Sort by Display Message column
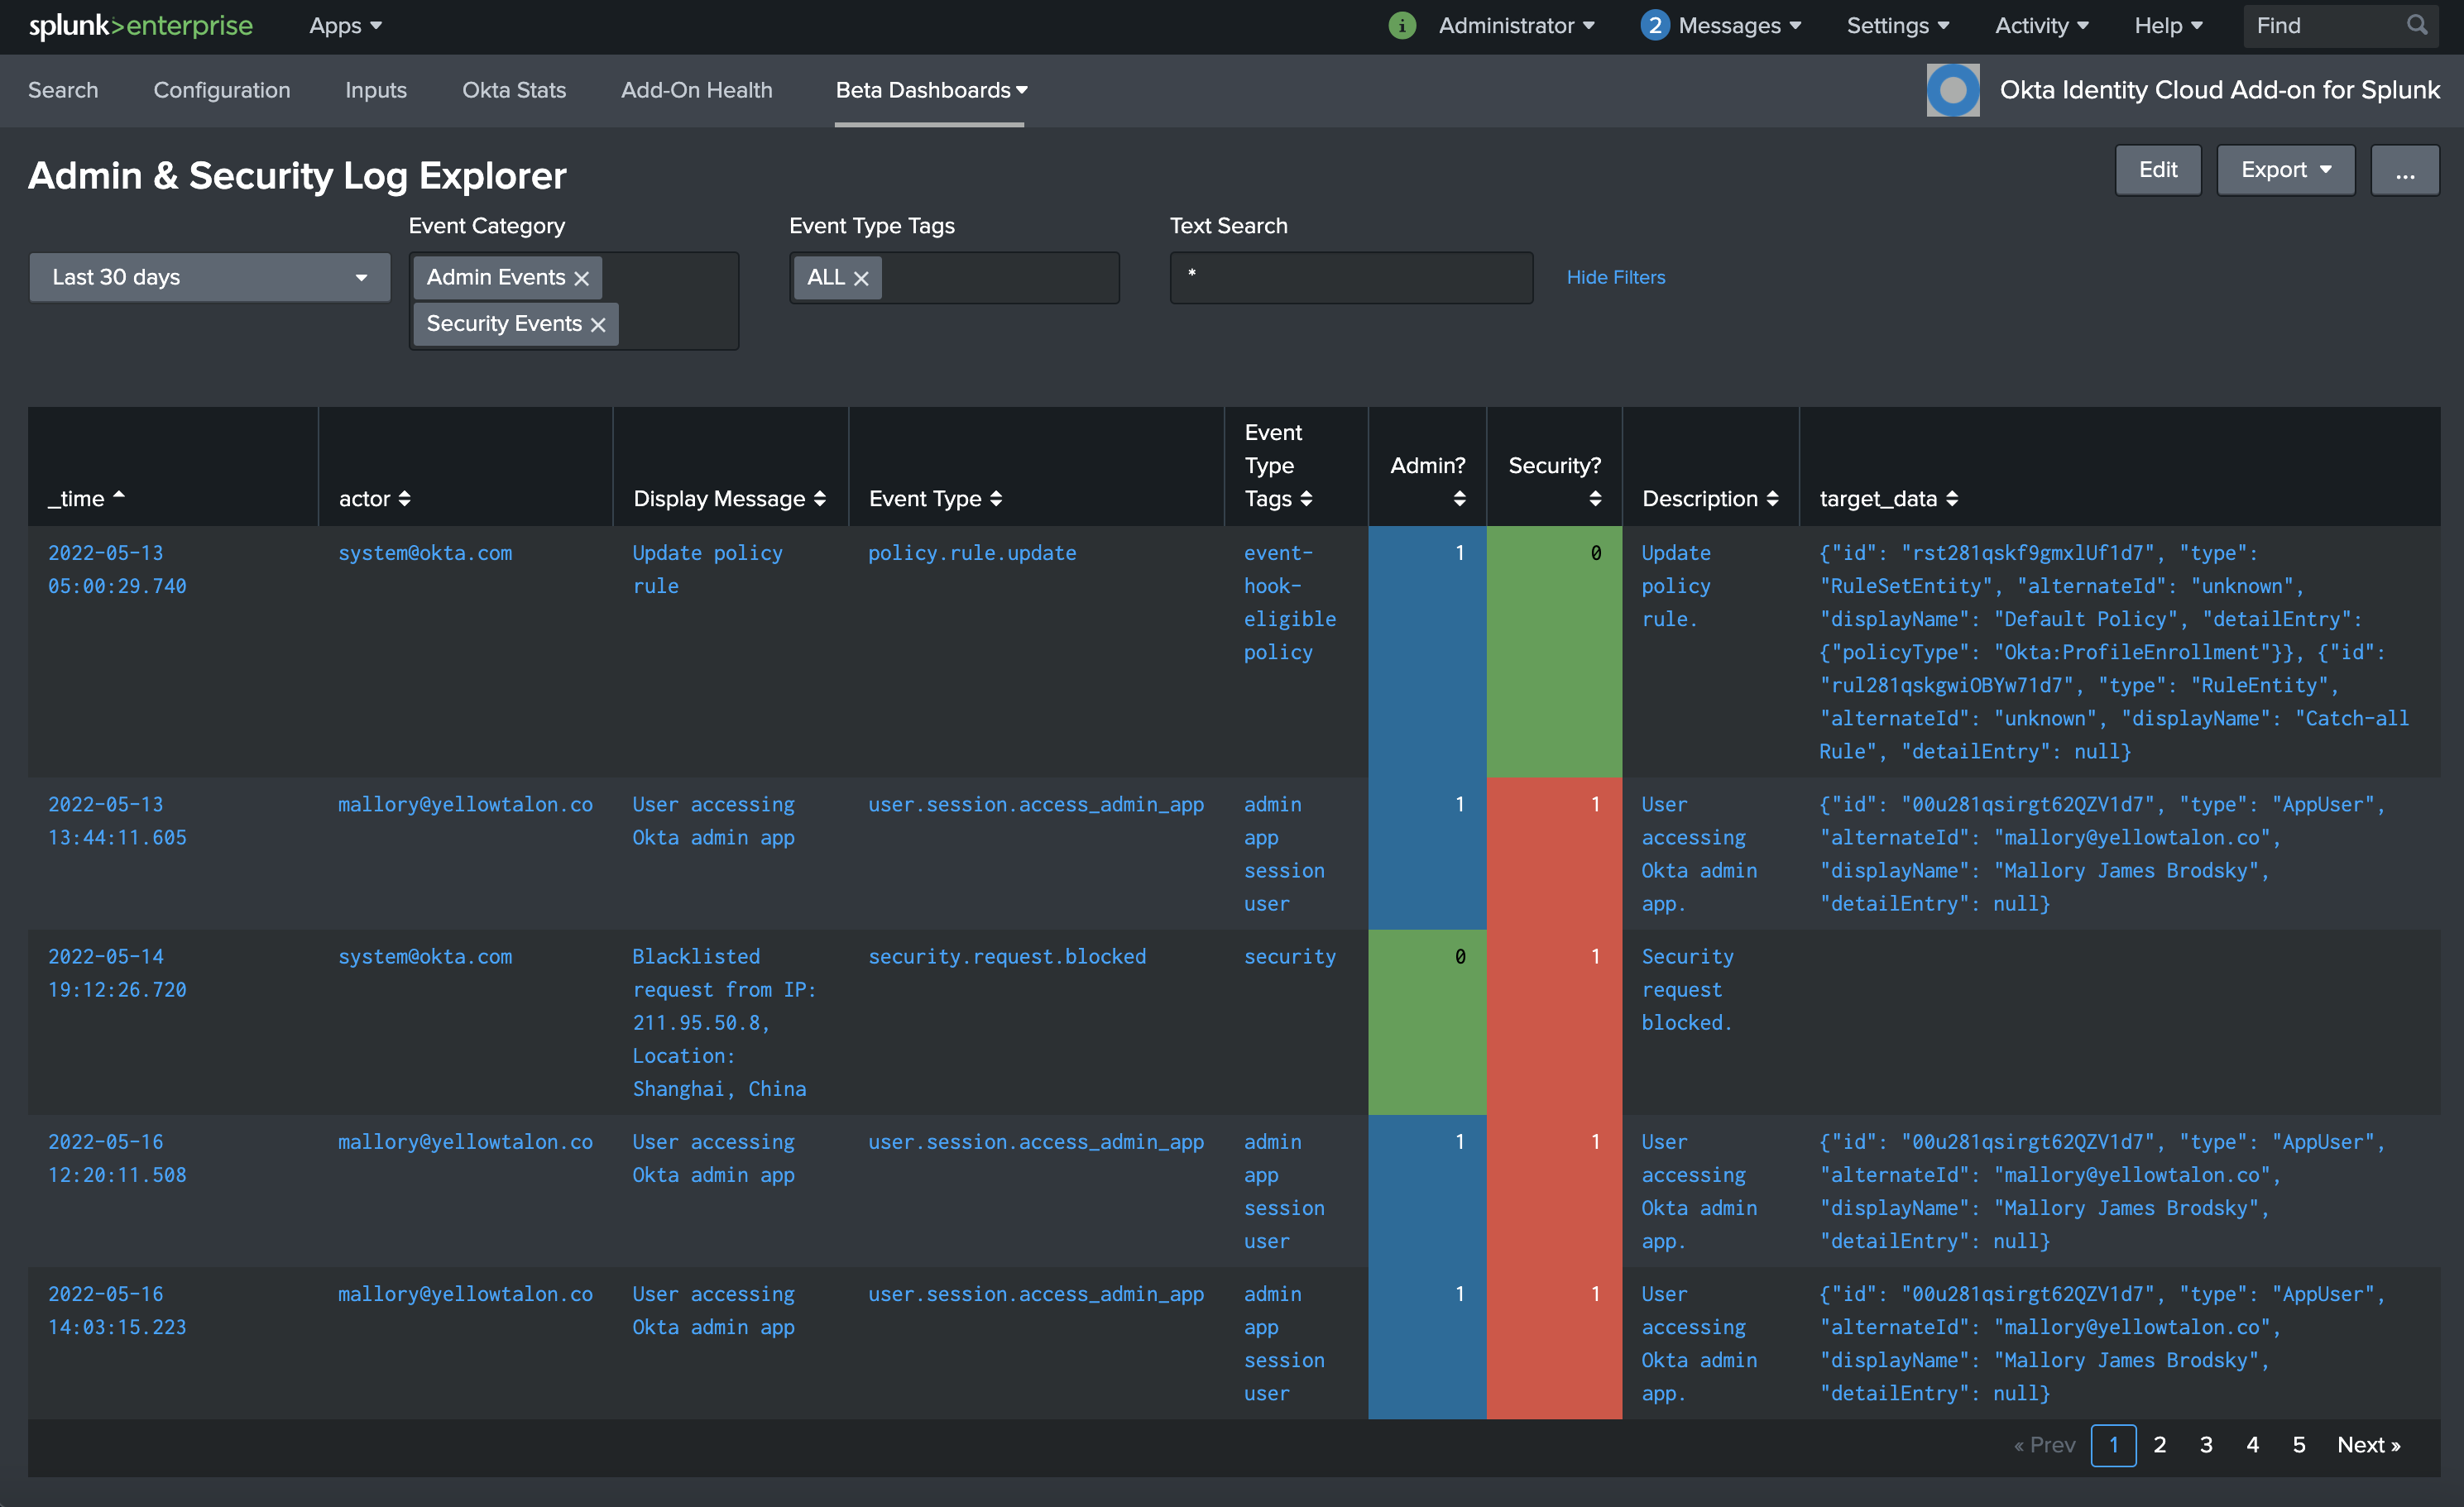The height and width of the screenshot is (1507, 2464). pos(730,498)
